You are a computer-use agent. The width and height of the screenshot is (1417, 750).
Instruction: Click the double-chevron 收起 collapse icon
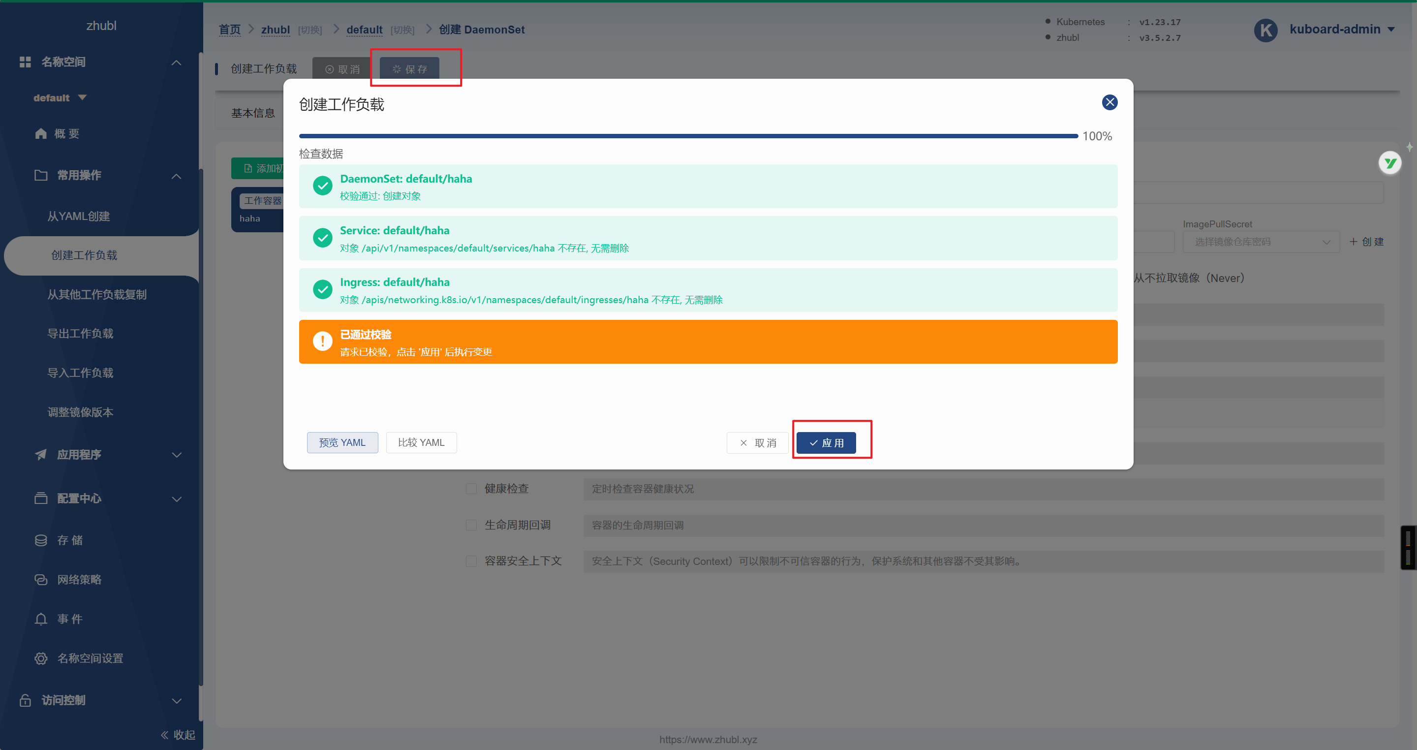click(164, 735)
